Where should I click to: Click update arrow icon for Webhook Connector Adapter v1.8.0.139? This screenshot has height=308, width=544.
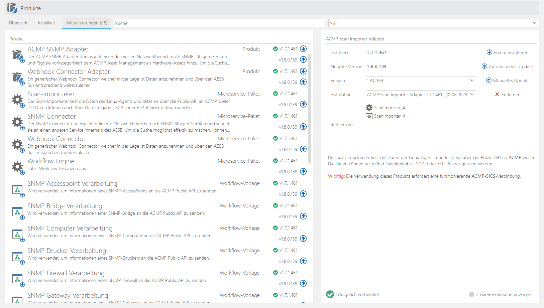point(303,82)
